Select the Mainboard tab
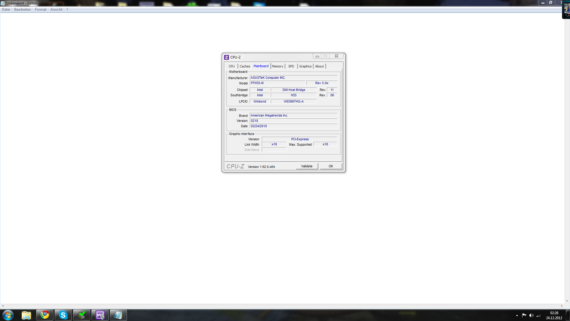Image resolution: width=570 pixels, height=321 pixels. [261, 66]
